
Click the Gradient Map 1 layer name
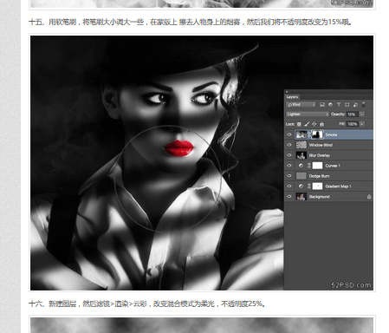[x=338, y=186]
